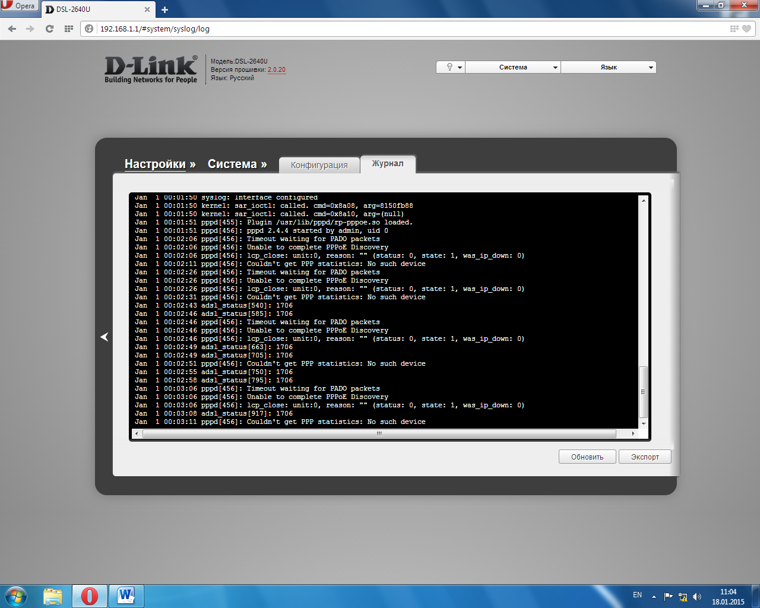
Task: Close the DSL-2640U browser tab
Action: point(147,9)
